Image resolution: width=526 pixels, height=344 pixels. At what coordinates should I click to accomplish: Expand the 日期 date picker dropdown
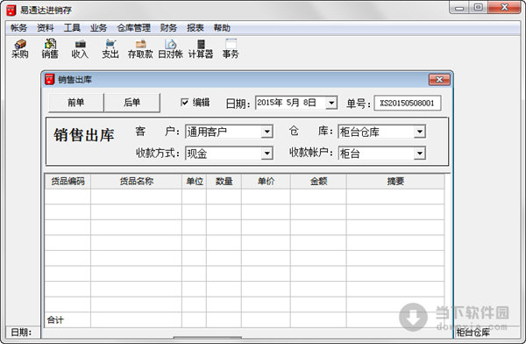click(331, 103)
